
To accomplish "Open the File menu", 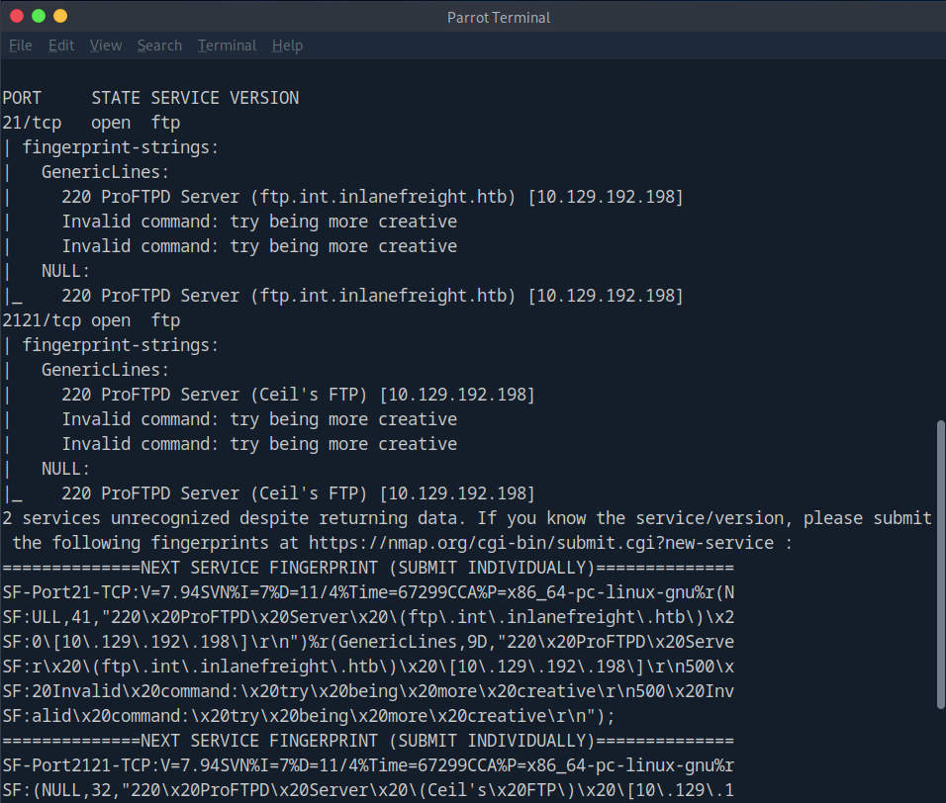I will tap(21, 45).
